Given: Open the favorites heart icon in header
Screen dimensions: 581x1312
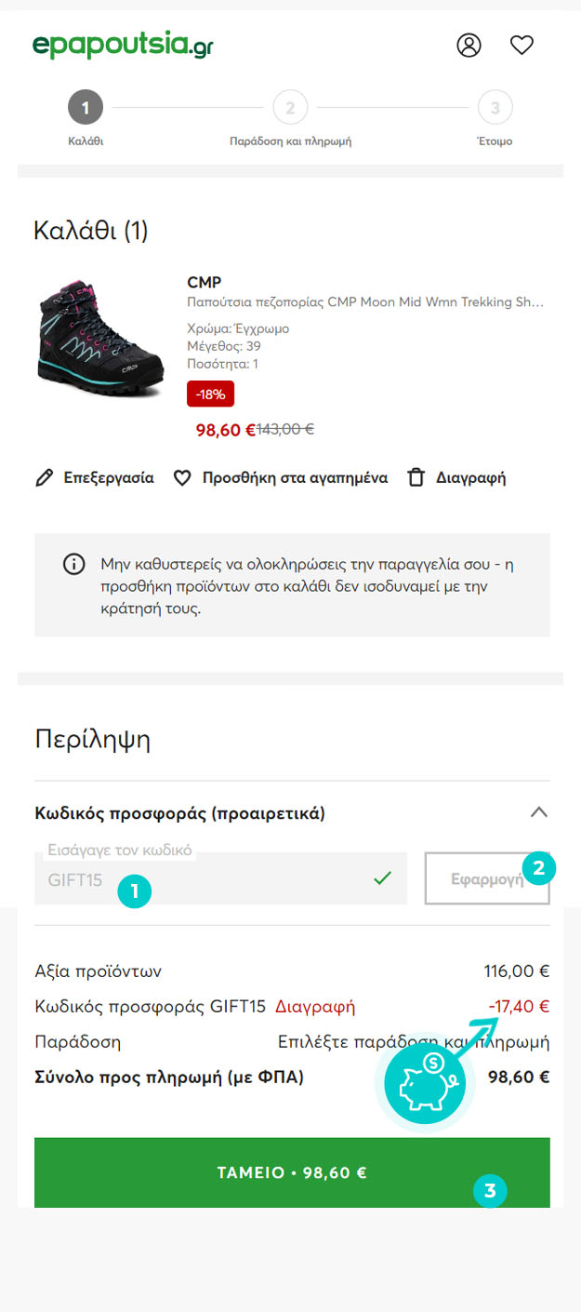Looking at the screenshot, I should (x=522, y=45).
